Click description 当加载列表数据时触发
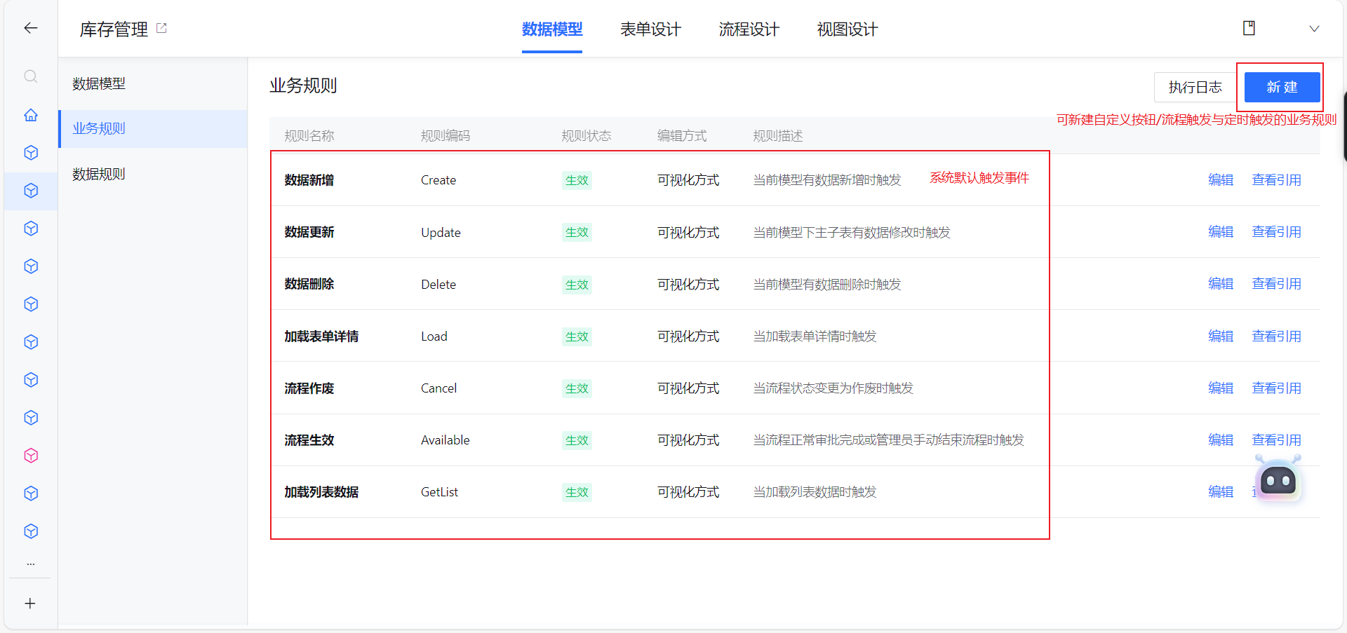1347x633 pixels. (x=815, y=492)
